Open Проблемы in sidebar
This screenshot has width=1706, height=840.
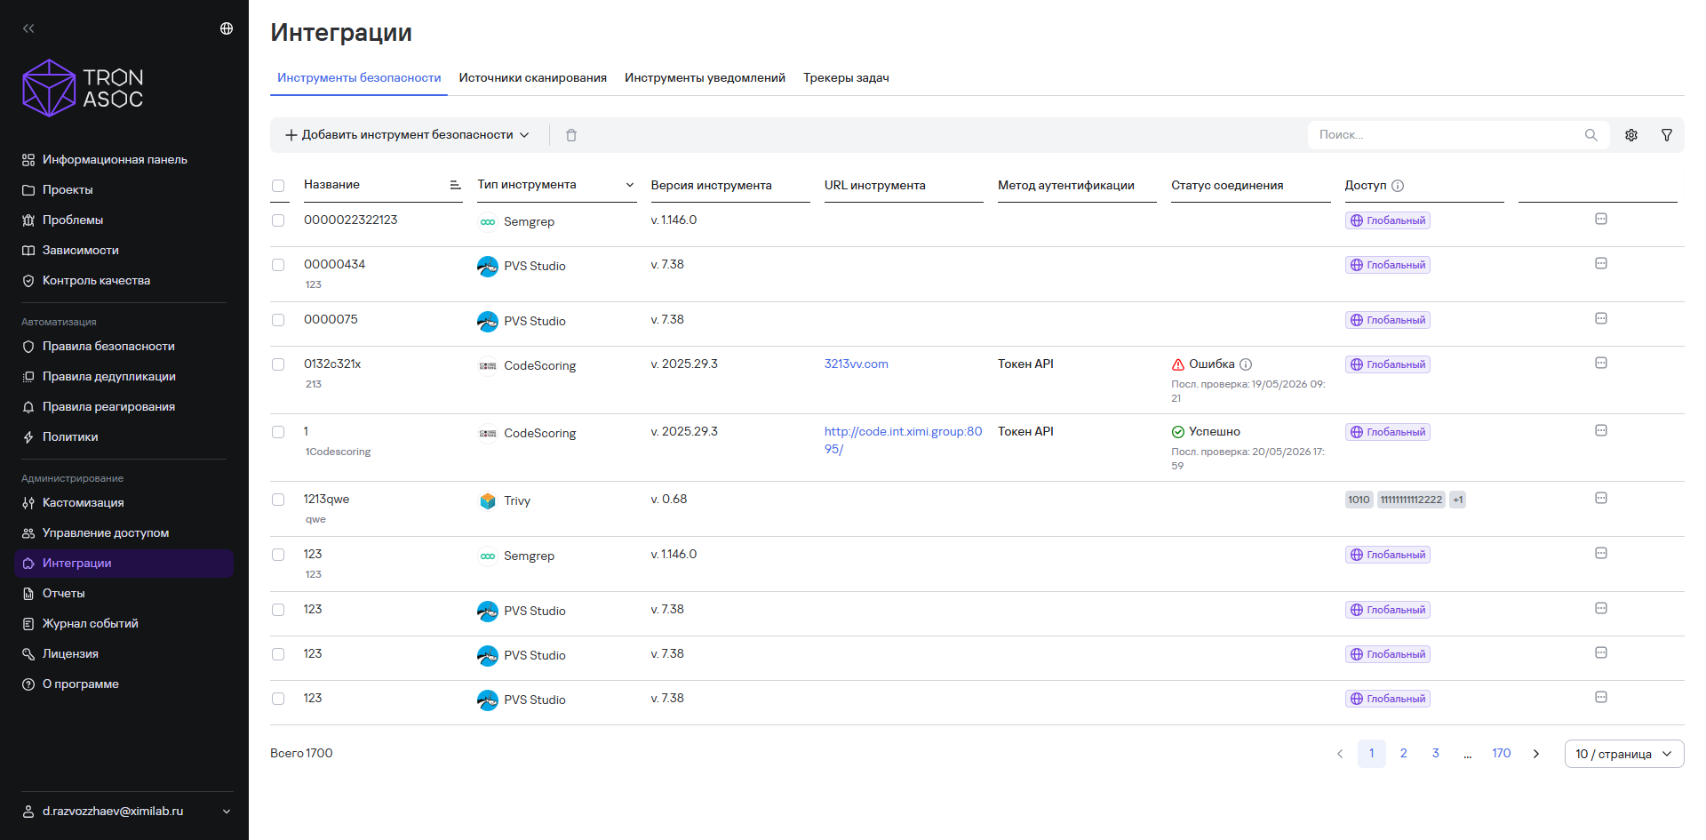[73, 220]
